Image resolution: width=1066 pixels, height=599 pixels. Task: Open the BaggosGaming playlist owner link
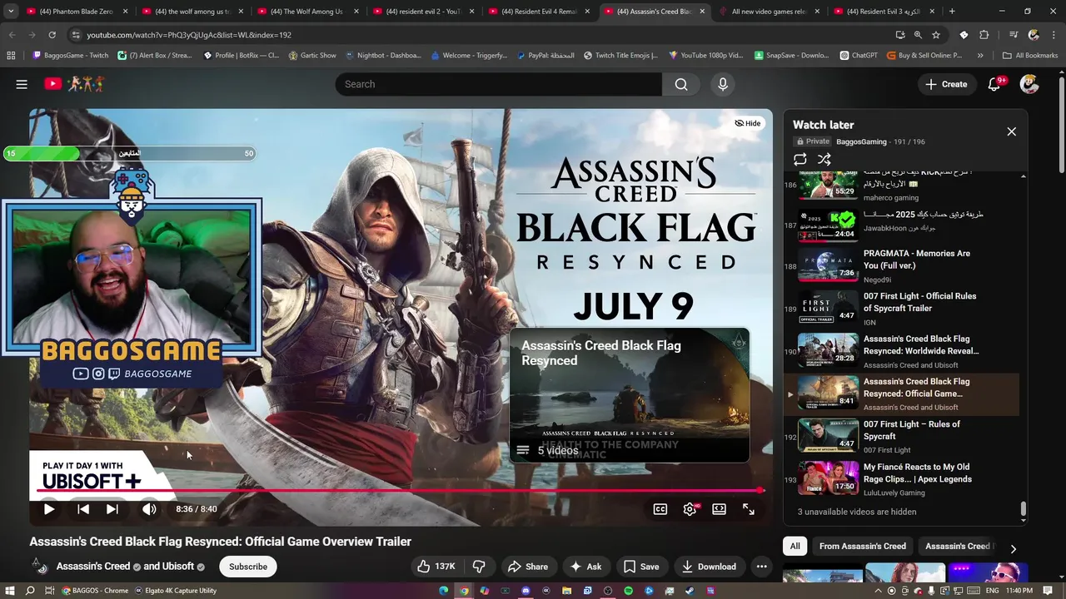point(861,141)
